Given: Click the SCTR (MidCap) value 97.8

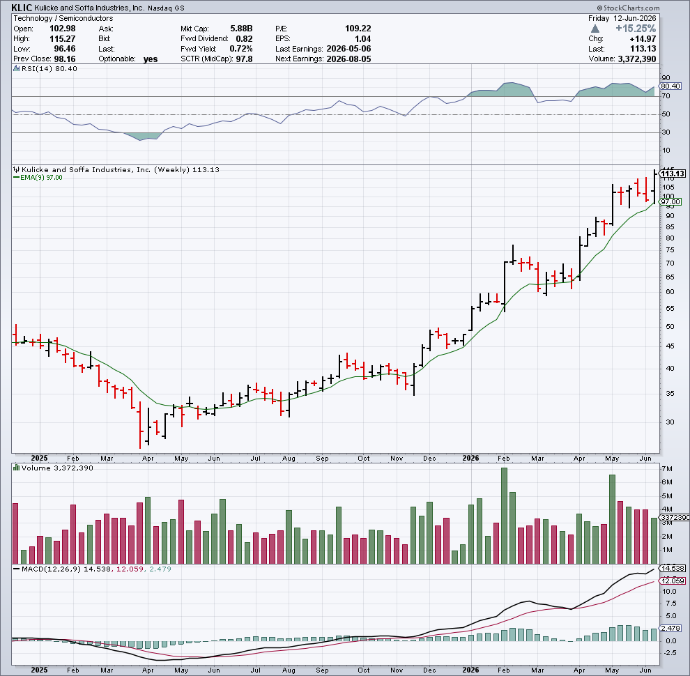Looking at the screenshot, I should (244, 59).
